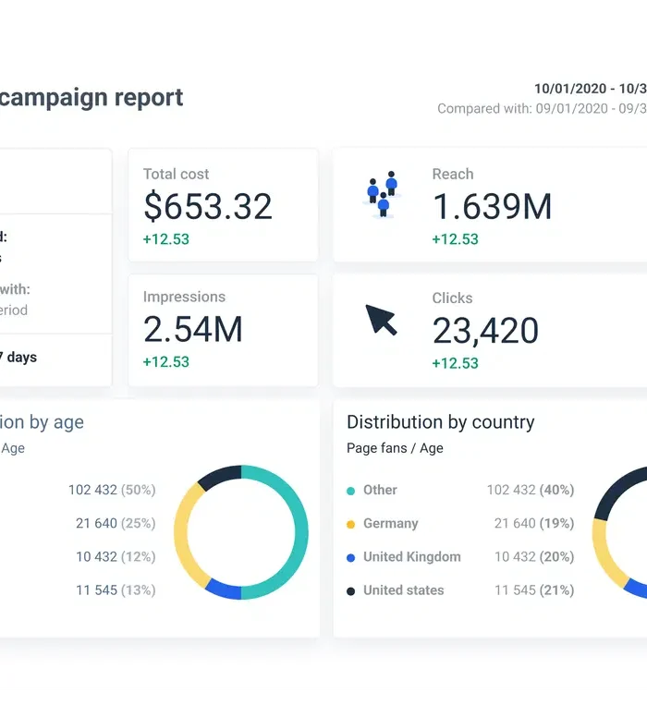This screenshot has width=647, height=705.
Task: Click the teal segment of age donut chart
Action: [x=301, y=532]
